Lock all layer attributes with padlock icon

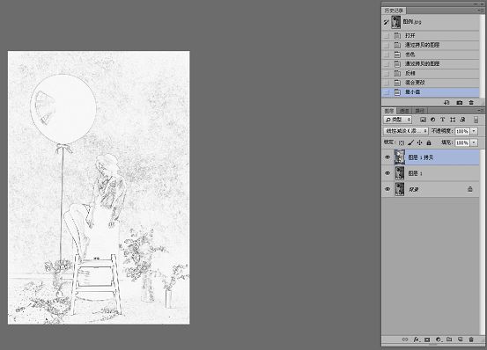click(x=429, y=142)
